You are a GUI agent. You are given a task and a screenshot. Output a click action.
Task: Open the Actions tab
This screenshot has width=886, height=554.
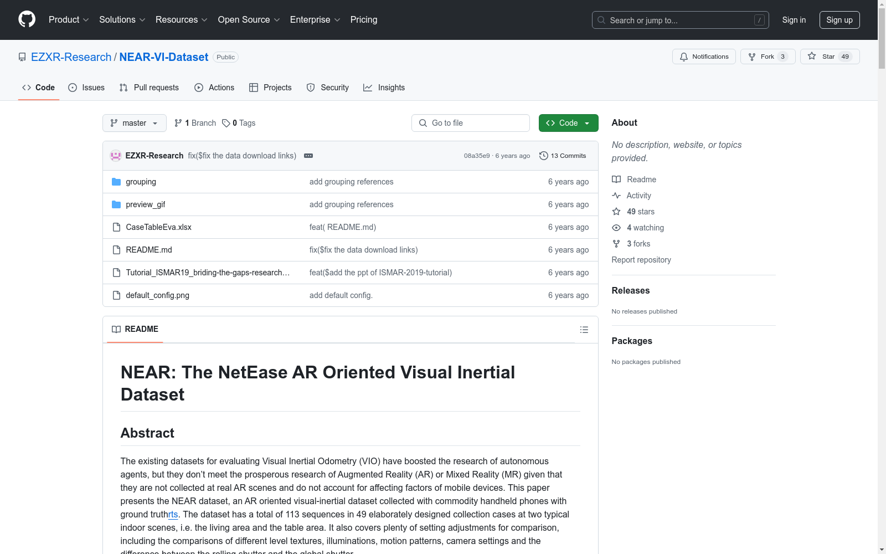point(214,88)
